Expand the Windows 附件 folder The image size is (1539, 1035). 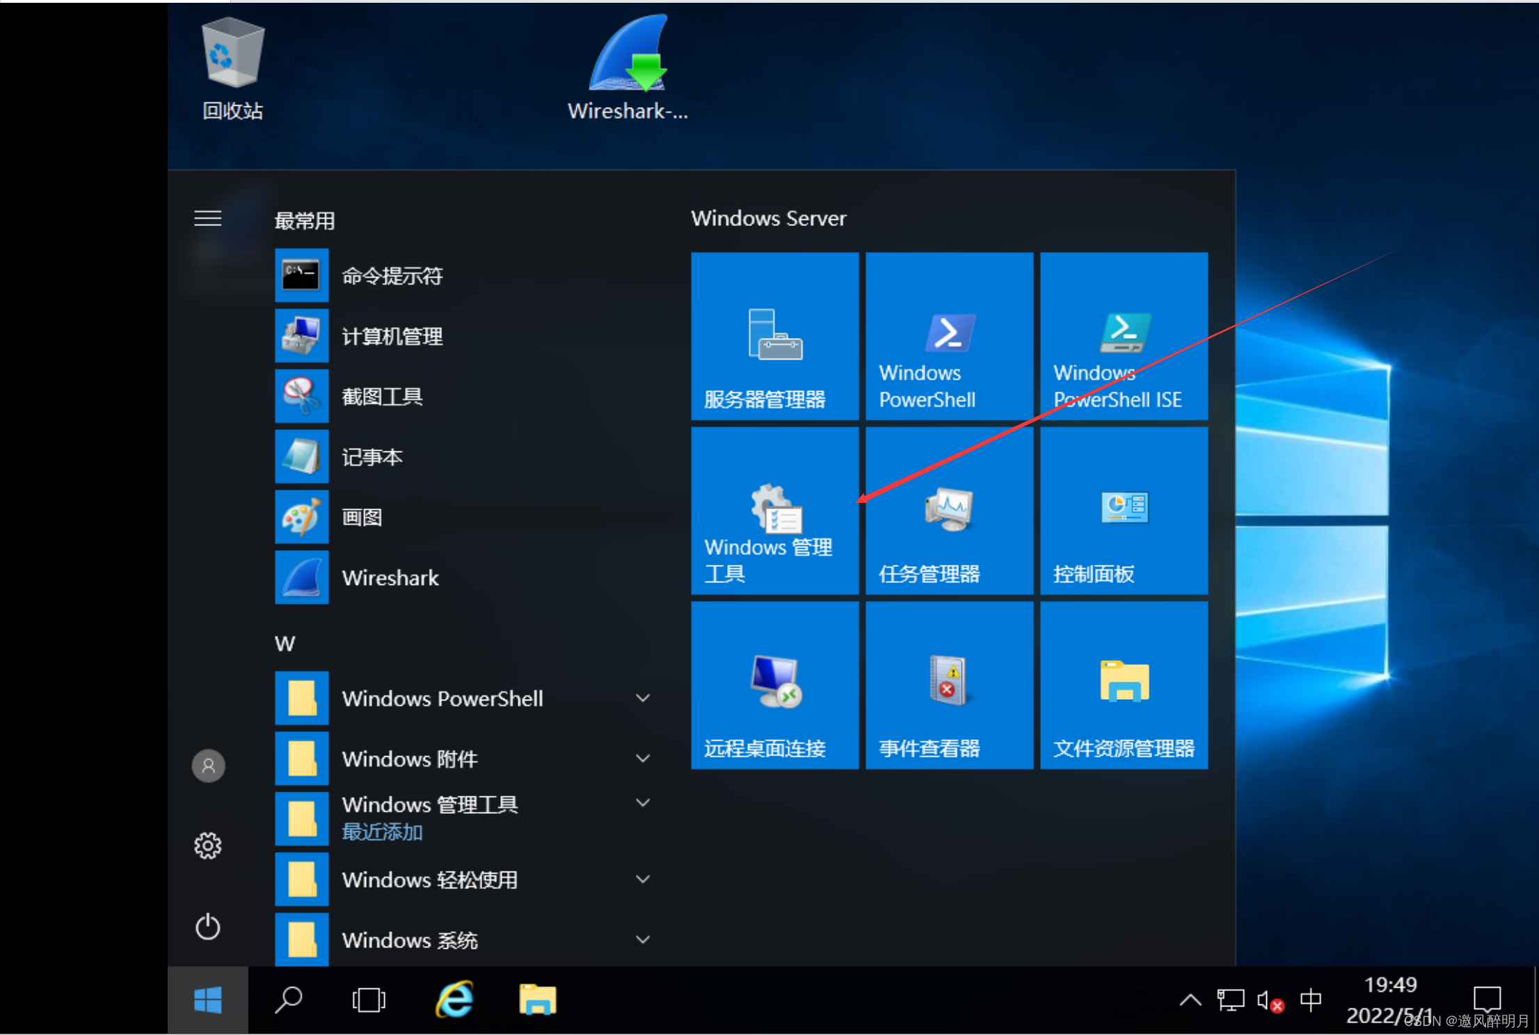pyautogui.click(x=644, y=758)
